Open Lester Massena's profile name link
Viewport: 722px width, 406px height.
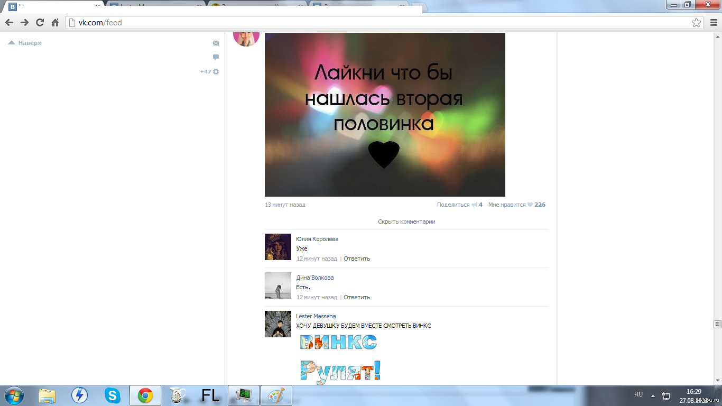point(316,316)
